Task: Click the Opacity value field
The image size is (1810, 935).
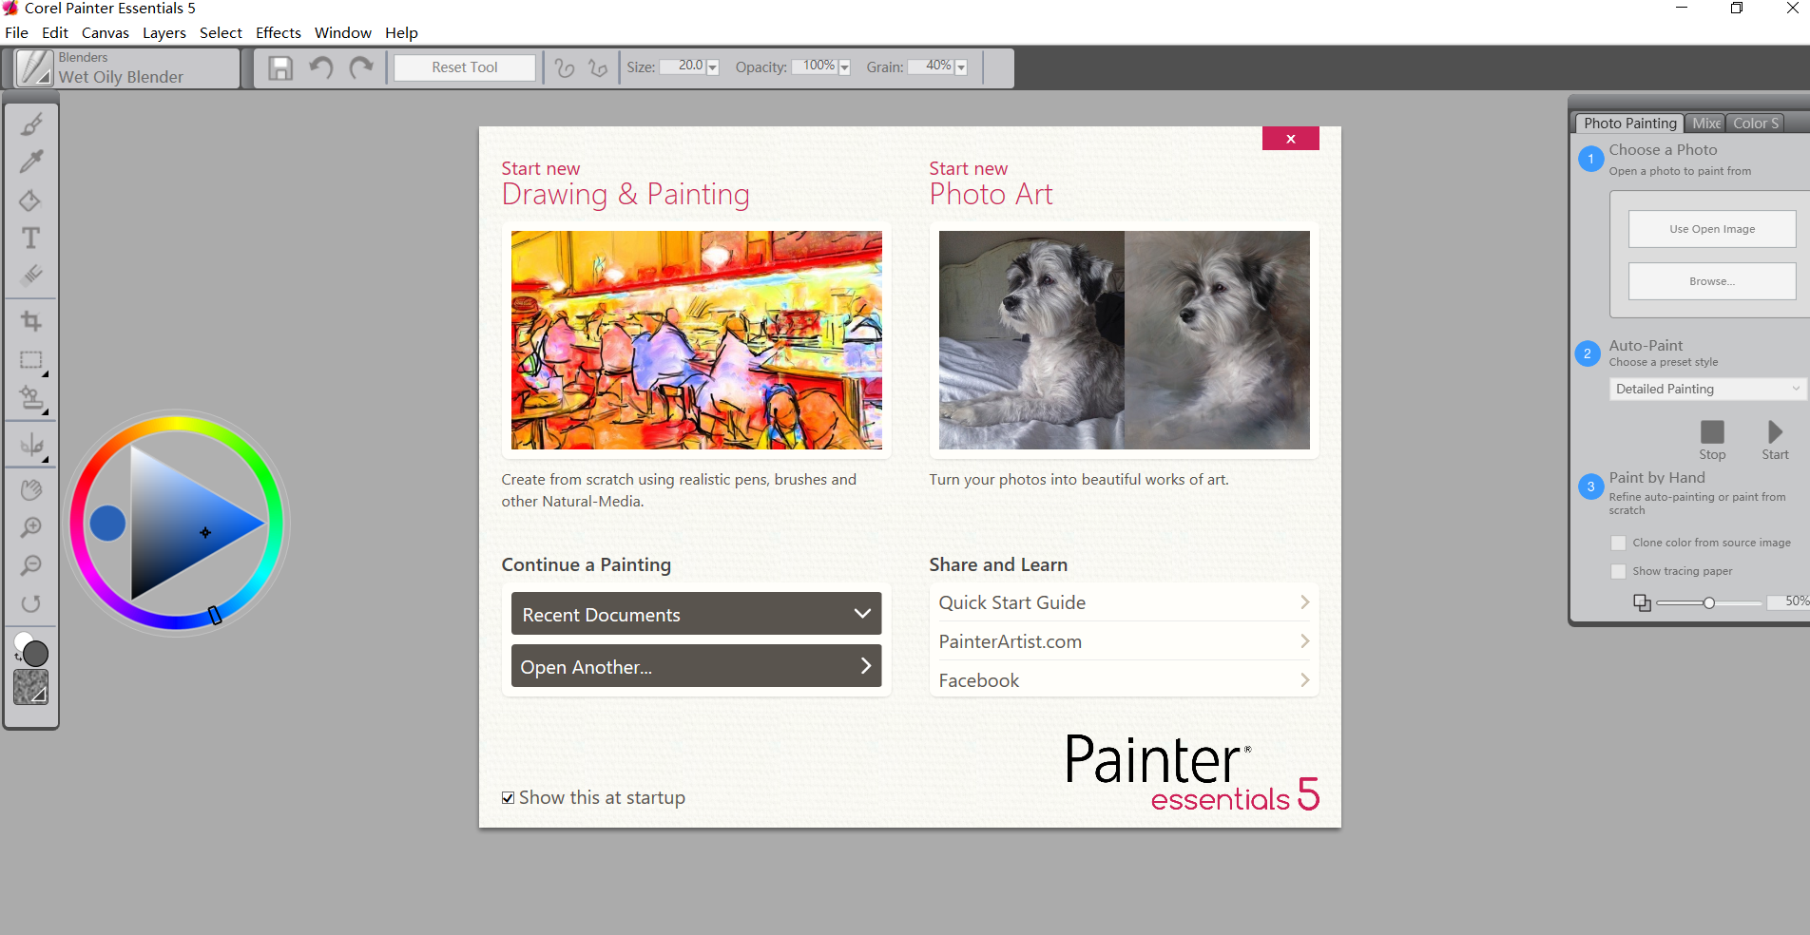Action: 814,66
